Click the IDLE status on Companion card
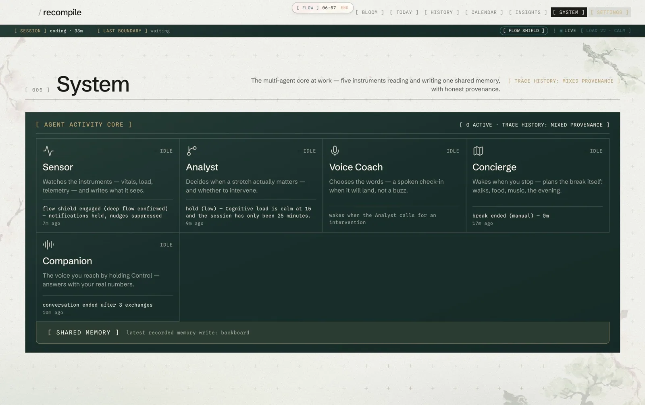Viewport: 645px width, 405px height. tap(166, 245)
